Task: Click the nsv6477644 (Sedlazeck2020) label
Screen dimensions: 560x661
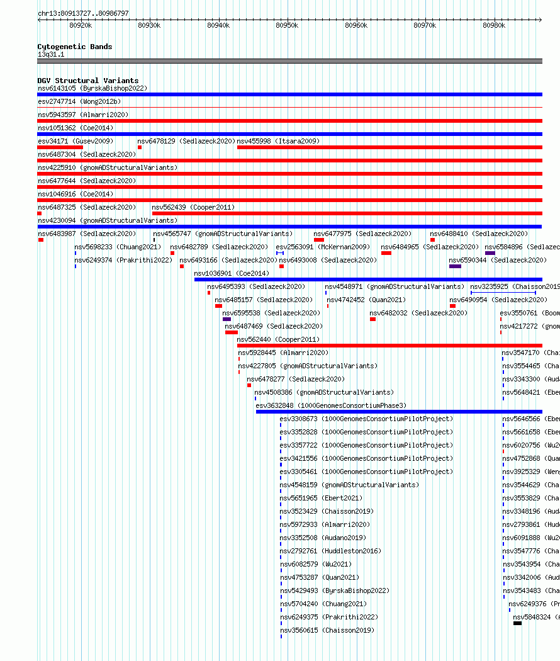Action: tap(87, 181)
